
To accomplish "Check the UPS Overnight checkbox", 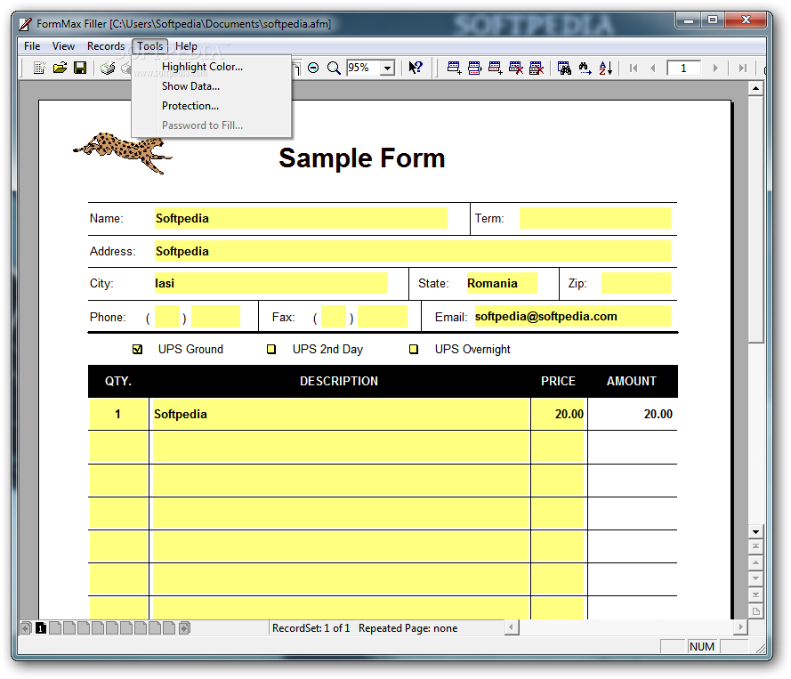I will pos(414,349).
